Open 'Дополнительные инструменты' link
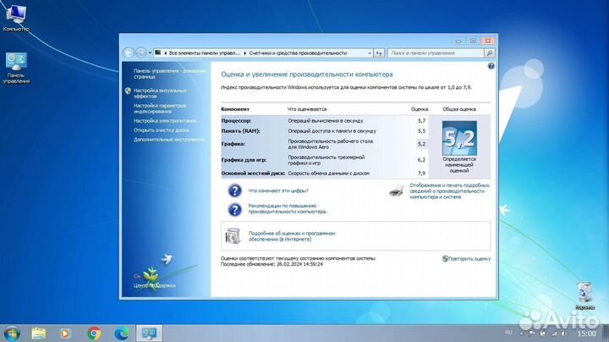Viewport: 609px width, 342px height. click(169, 140)
